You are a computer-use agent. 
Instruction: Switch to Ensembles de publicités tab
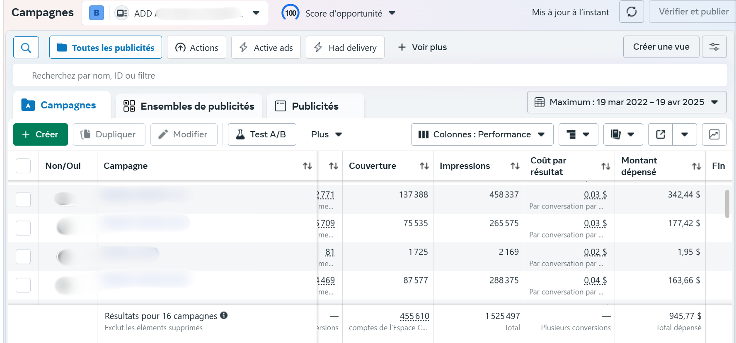coord(189,106)
